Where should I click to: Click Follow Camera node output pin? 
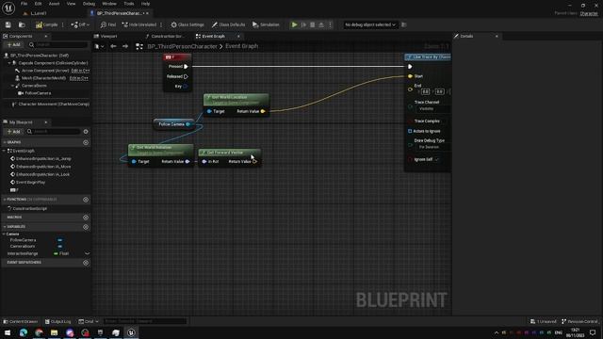188,124
